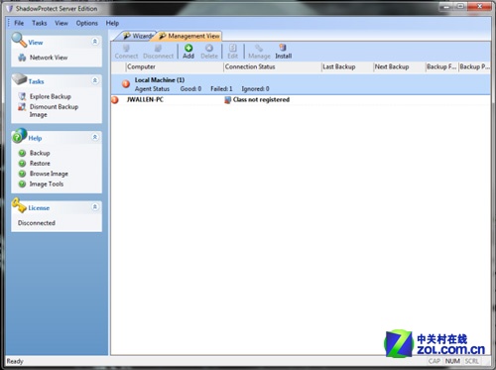Click the Class not registered status text

coord(261,99)
